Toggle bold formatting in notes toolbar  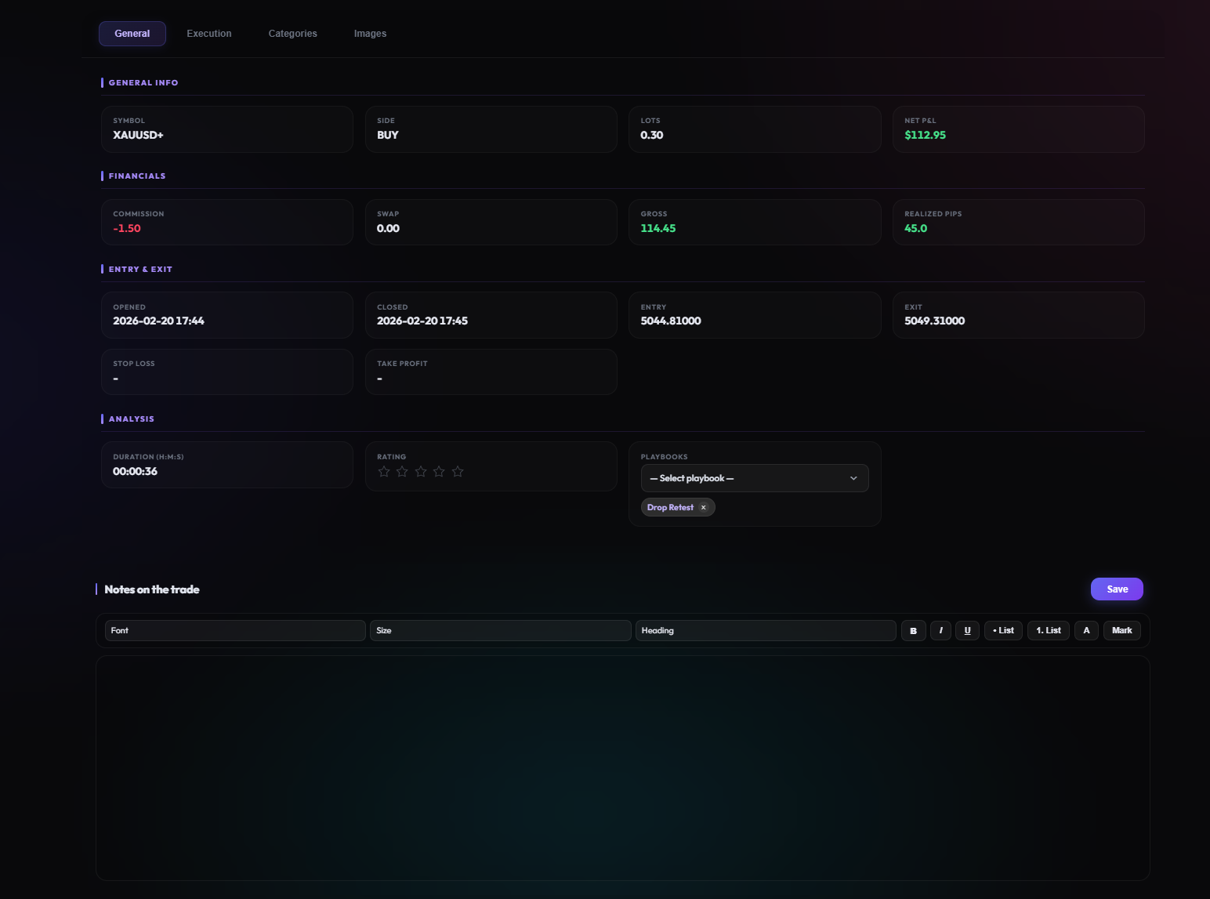point(913,631)
